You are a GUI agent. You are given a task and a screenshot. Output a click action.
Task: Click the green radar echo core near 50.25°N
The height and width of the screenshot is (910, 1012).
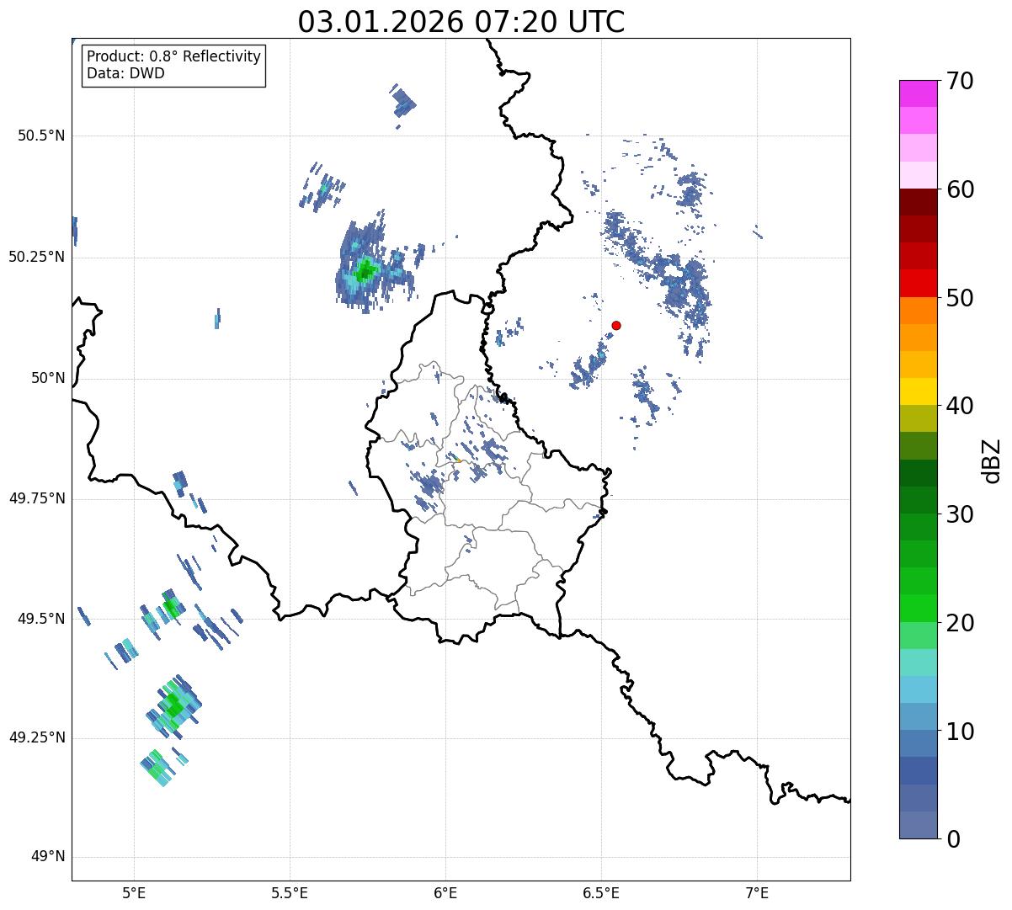[365, 270]
